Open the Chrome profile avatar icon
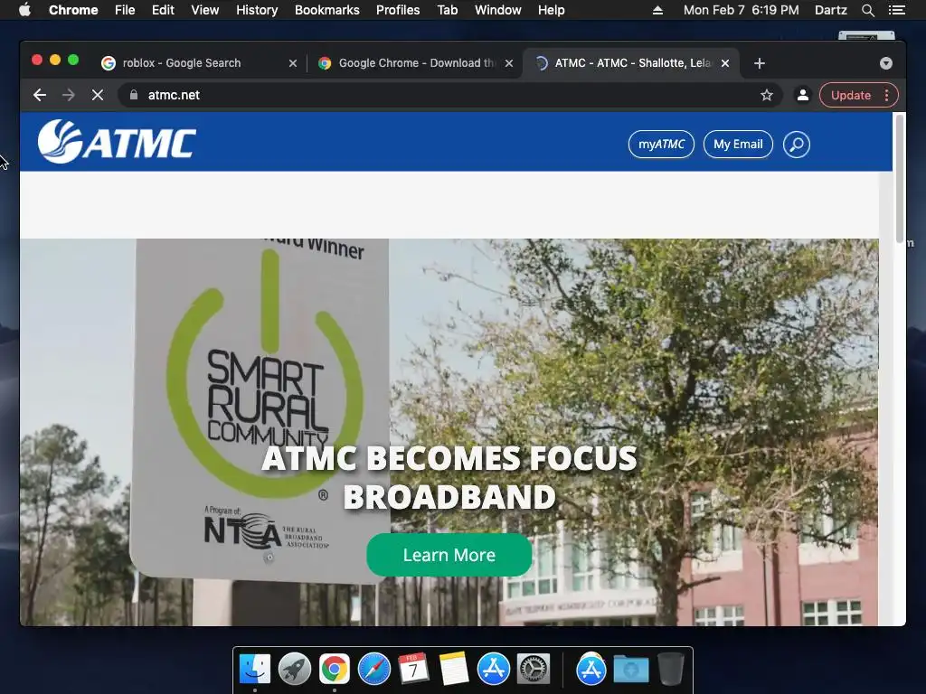 pos(803,95)
